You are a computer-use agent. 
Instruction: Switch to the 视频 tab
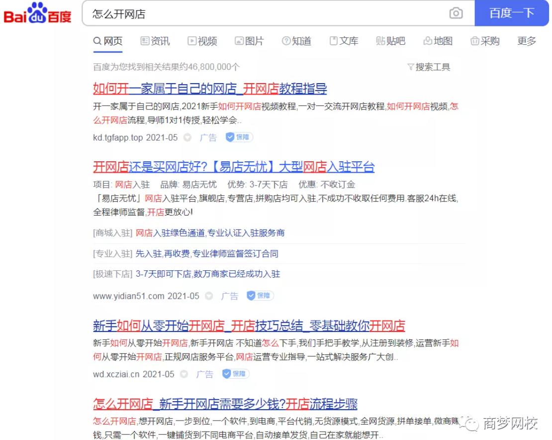coord(202,41)
